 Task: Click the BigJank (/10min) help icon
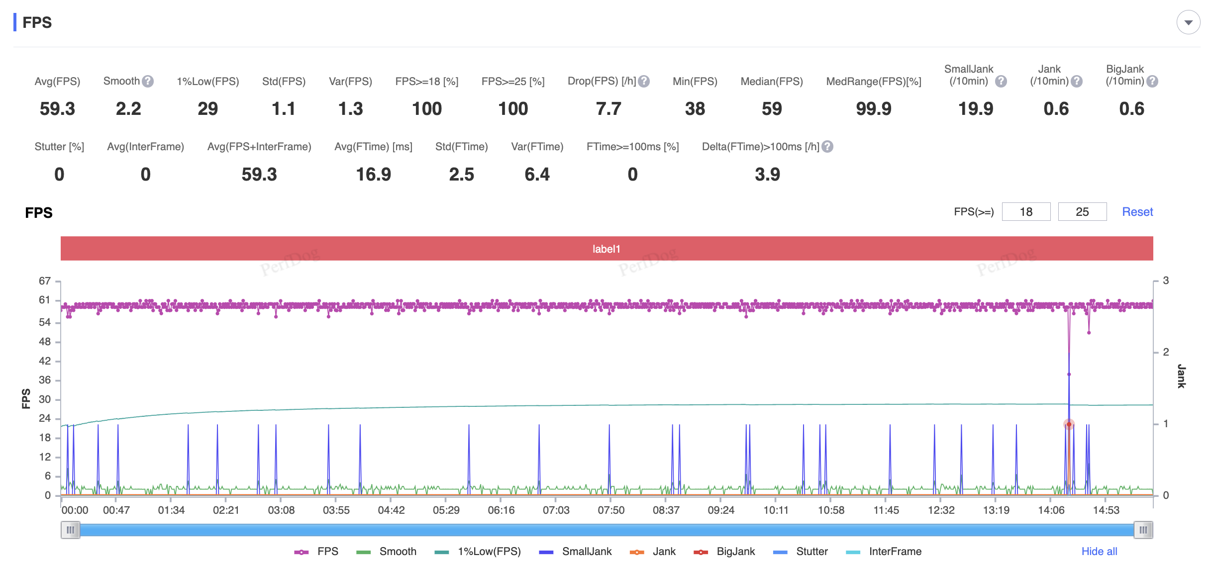1152,81
